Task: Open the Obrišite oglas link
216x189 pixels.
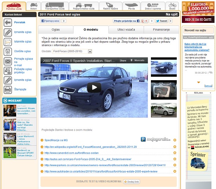Action: tap(23, 51)
